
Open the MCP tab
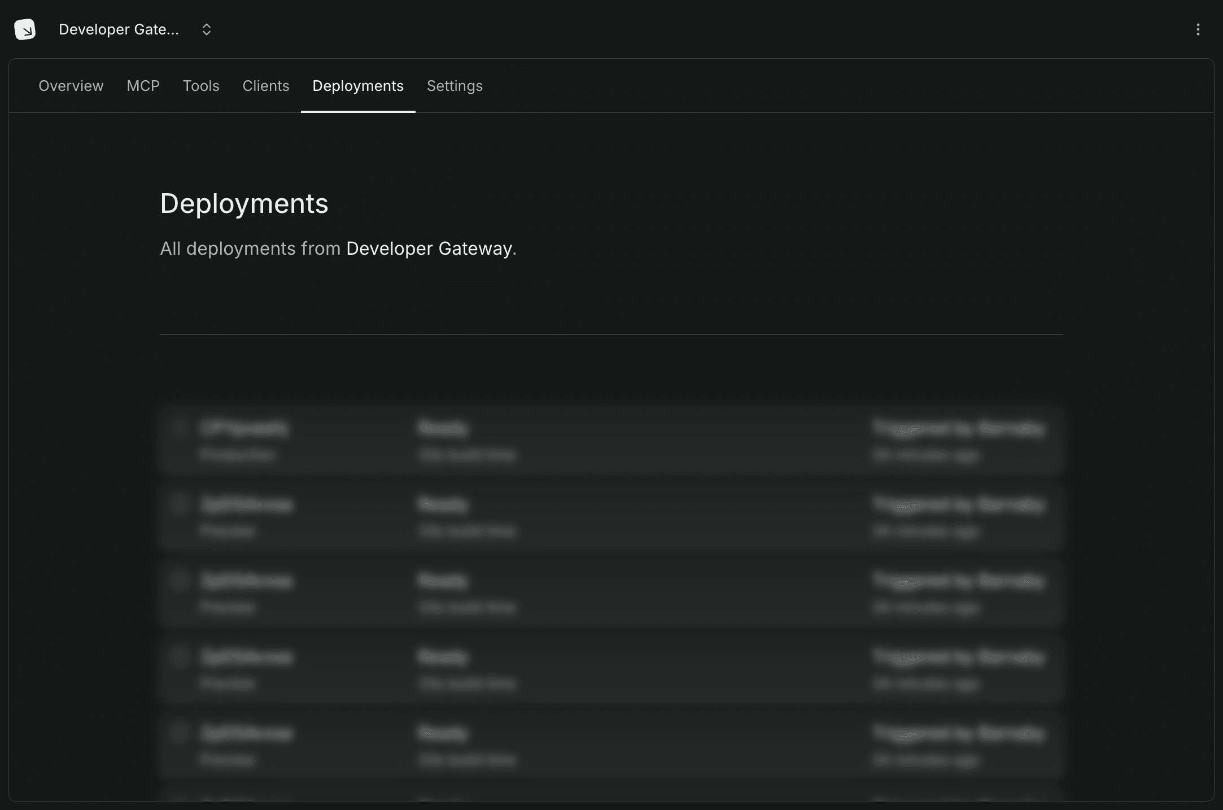pos(143,86)
